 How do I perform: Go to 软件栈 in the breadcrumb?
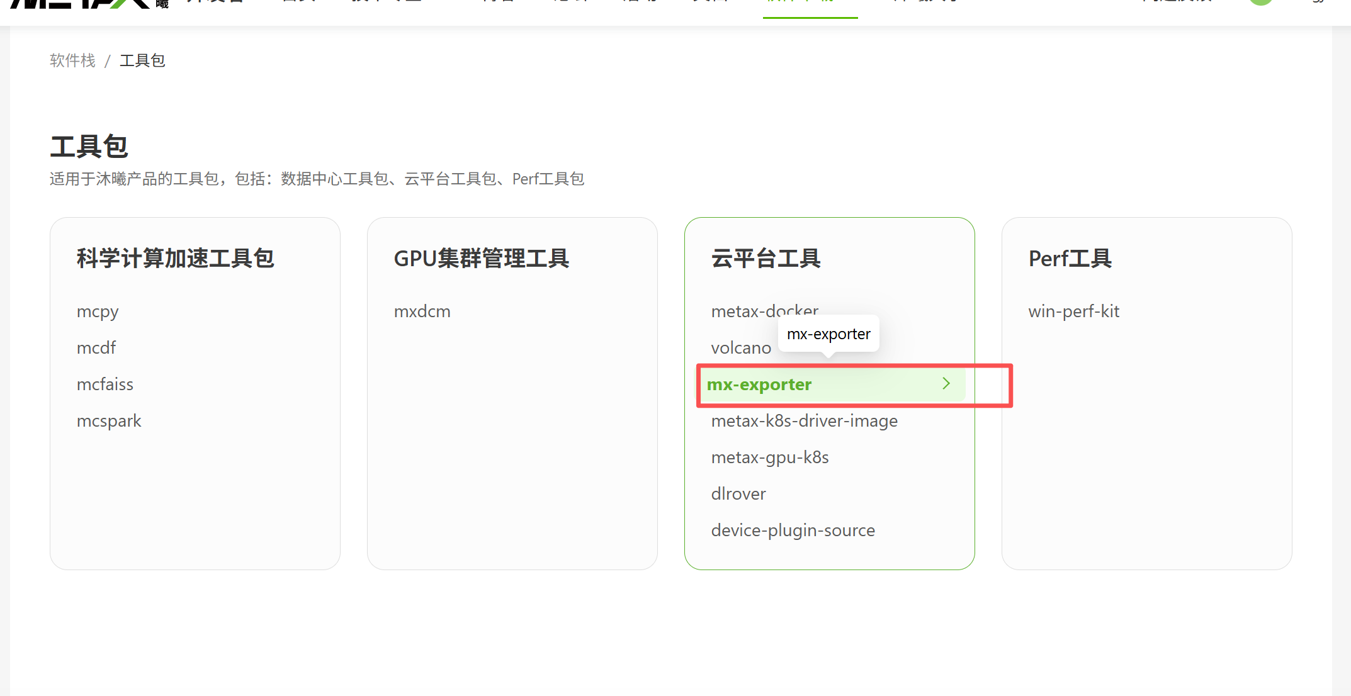(x=72, y=60)
